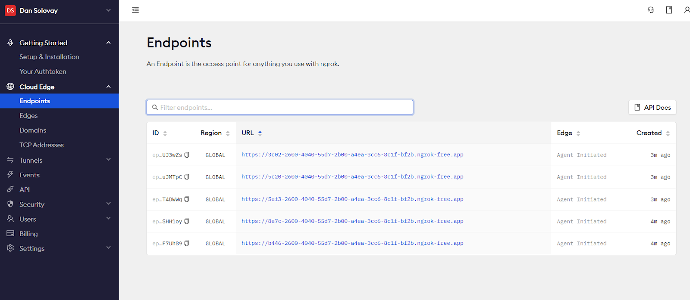The height and width of the screenshot is (300, 690).
Task: Click the Tunnels arrows icon
Action: [x=10, y=160]
